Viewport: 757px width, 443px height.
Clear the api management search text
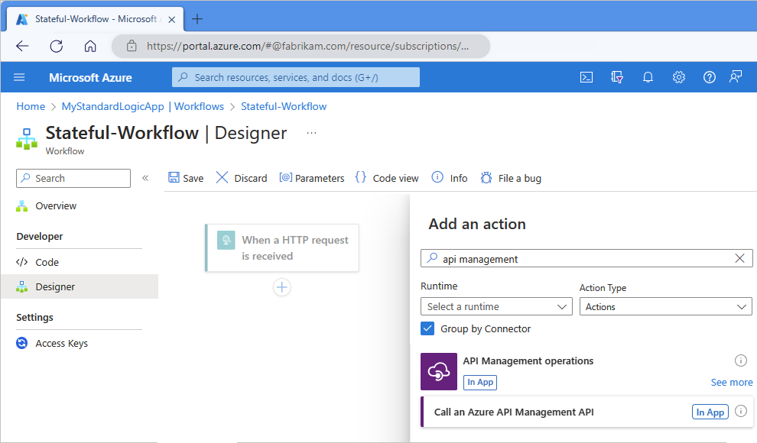(x=739, y=259)
